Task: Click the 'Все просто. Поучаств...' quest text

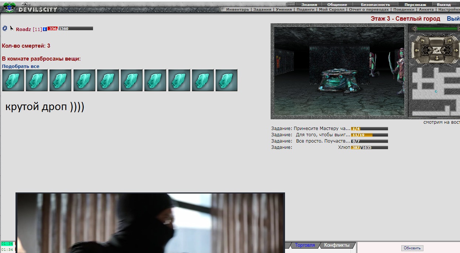Action: click(x=323, y=141)
